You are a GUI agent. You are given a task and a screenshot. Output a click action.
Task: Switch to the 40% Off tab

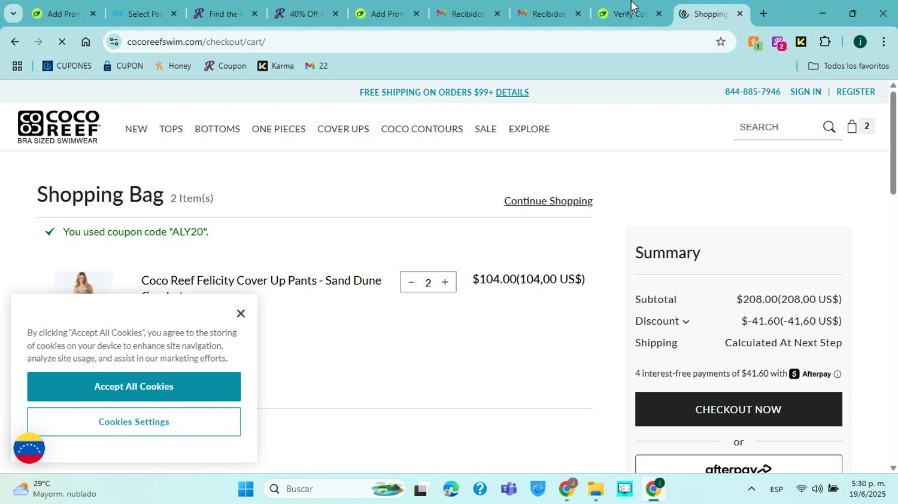[308, 14]
